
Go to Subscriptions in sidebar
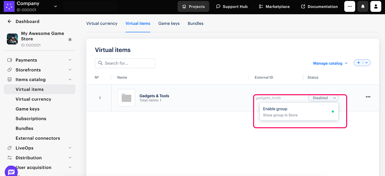coord(31,119)
